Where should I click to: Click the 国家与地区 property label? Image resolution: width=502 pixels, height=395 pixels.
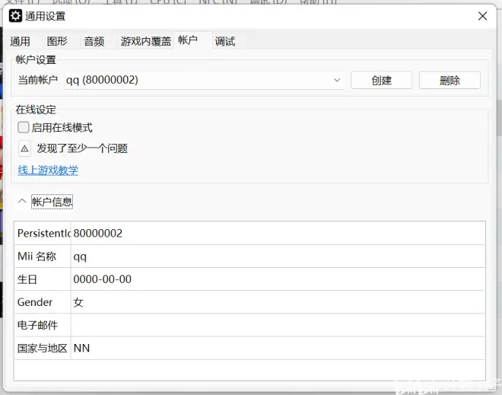43,349
